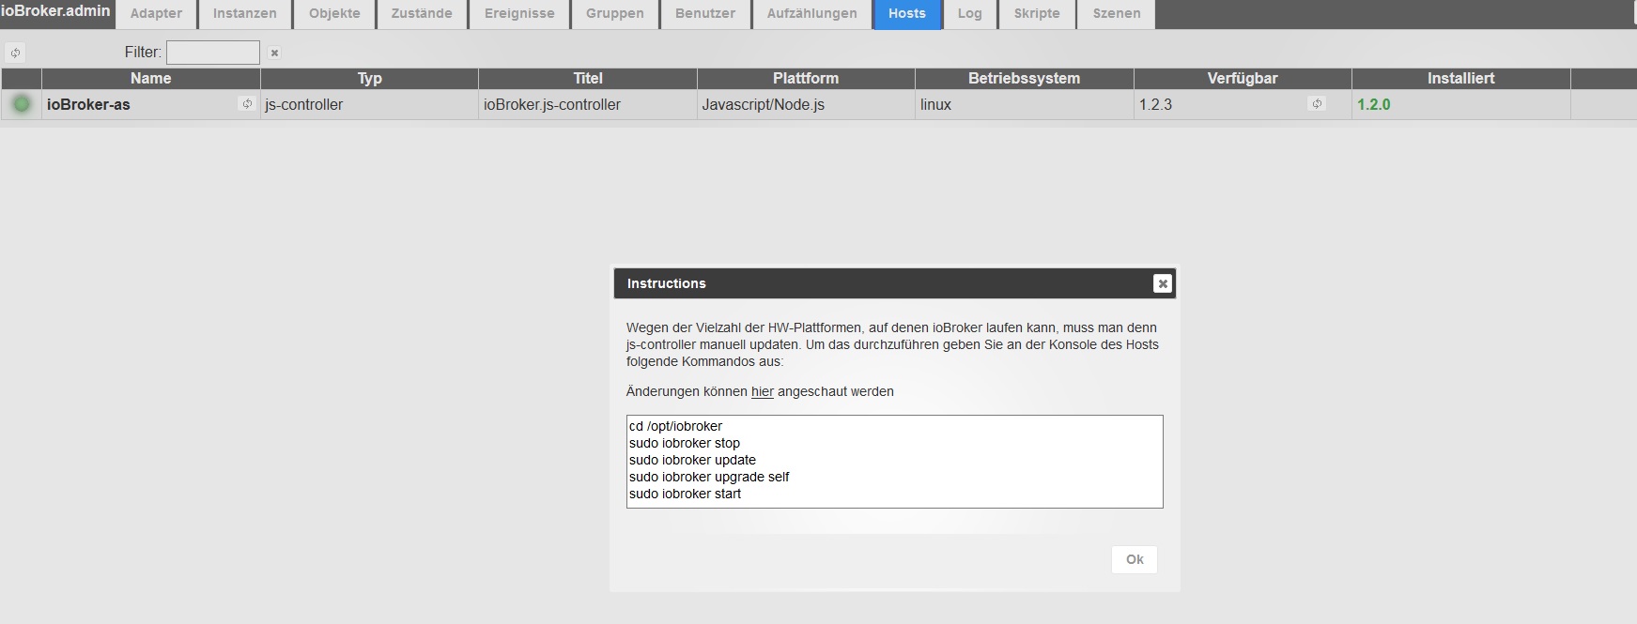Click the Javascript/Node.js platform cell
The image size is (1637, 624).
[806, 104]
